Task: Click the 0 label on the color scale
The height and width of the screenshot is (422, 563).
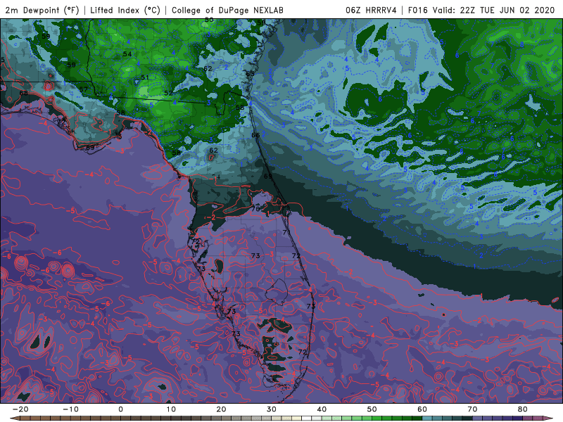Action: click(120, 409)
